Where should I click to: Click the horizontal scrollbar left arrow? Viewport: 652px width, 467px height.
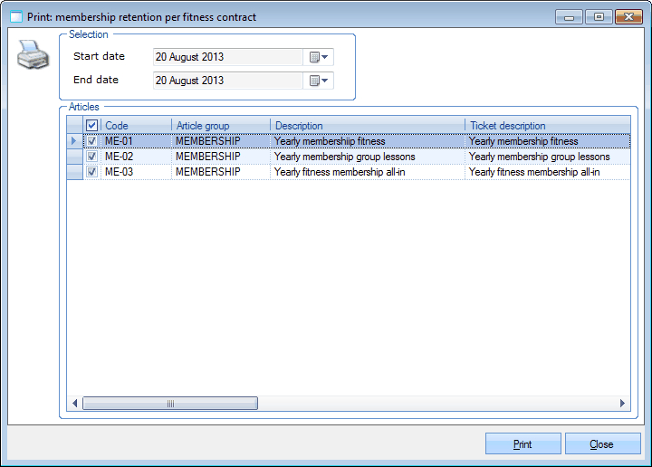[75, 404]
